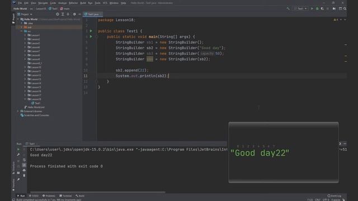The width and height of the screenshot is (358, 201).
Task: Click main in the navigation breadcrumb
Action: (65, 9)
